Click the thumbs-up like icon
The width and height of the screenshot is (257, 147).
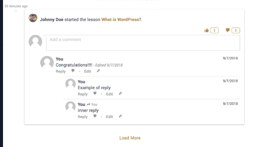pyautogui.click(x=207, y=30)
